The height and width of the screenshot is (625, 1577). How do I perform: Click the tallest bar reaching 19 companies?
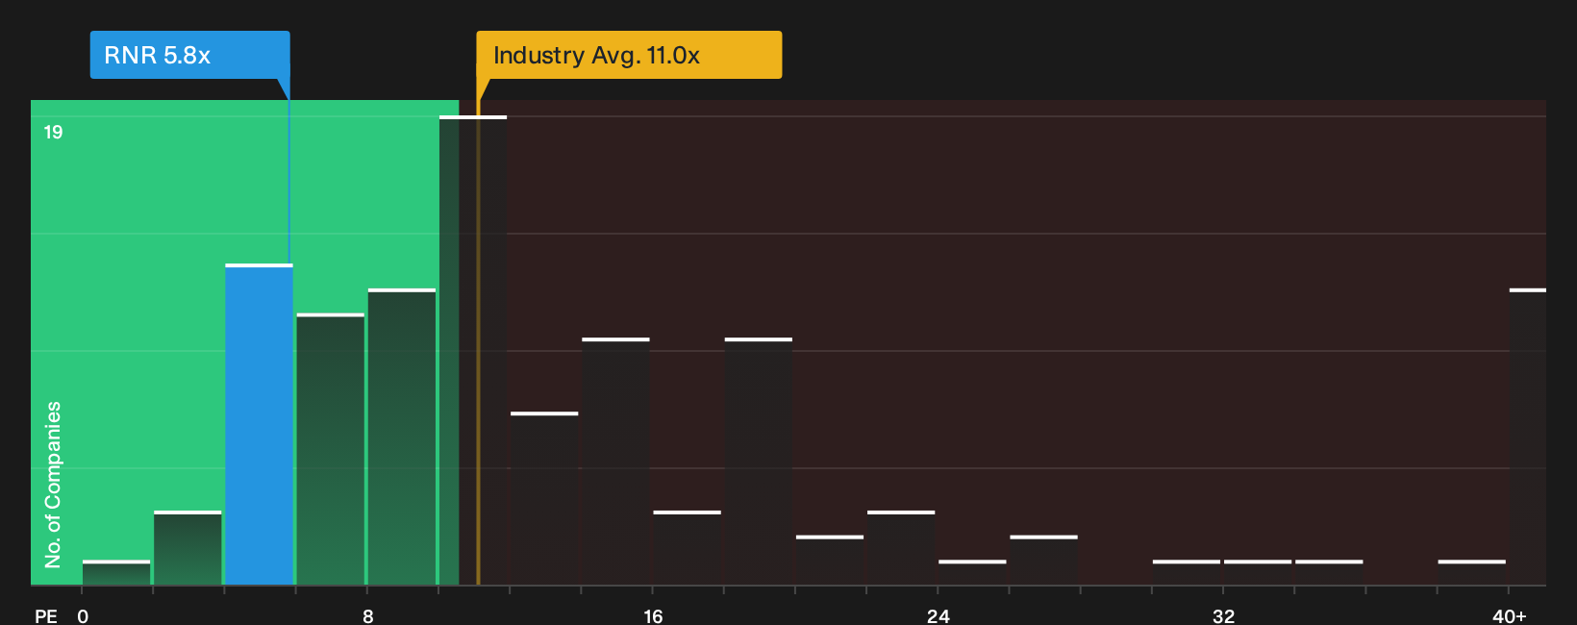point(473,350)
